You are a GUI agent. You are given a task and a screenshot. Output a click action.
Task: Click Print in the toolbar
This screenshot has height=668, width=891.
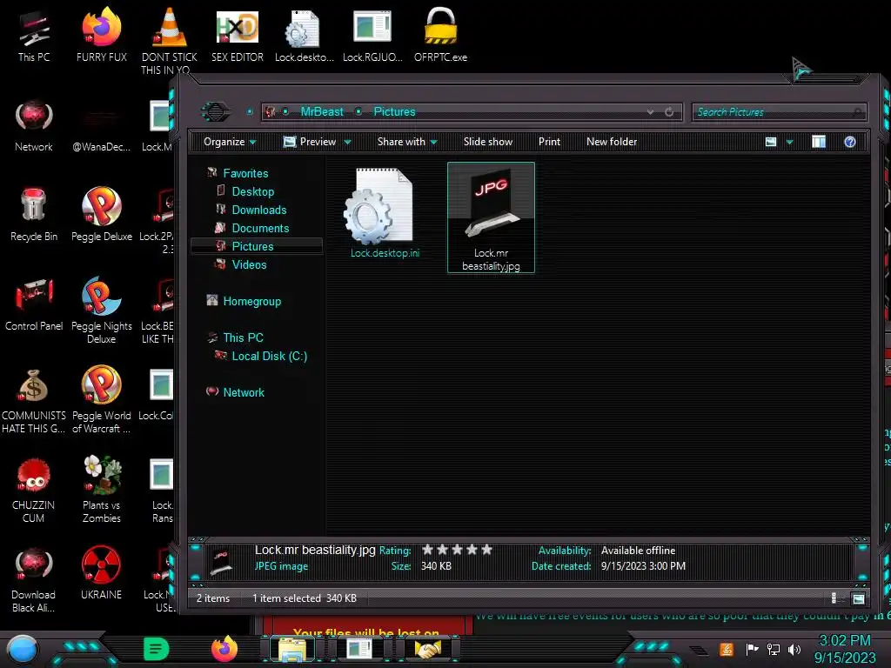click(x=549, y=142)
